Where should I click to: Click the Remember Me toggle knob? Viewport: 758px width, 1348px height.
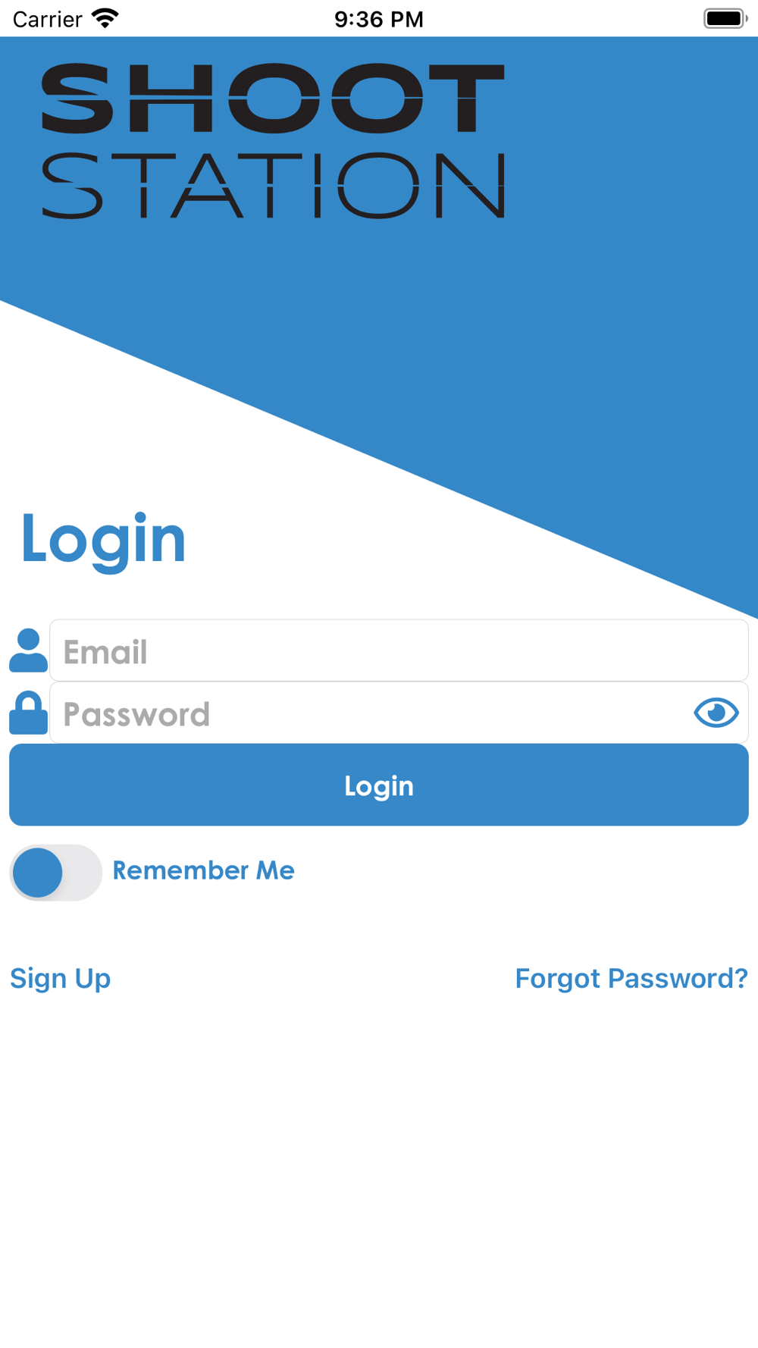coord(38,873)
